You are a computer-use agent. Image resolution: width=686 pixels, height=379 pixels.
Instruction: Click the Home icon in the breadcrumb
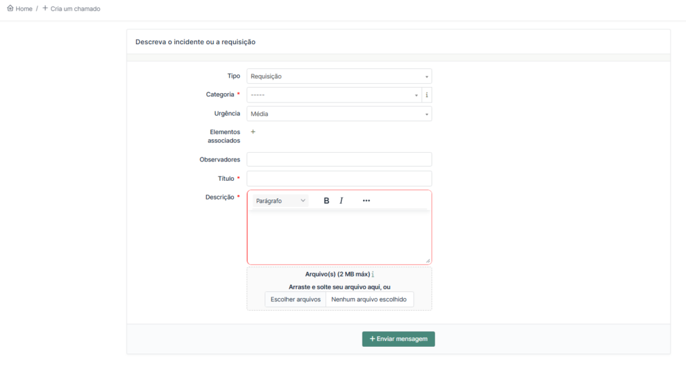point(10,9)
